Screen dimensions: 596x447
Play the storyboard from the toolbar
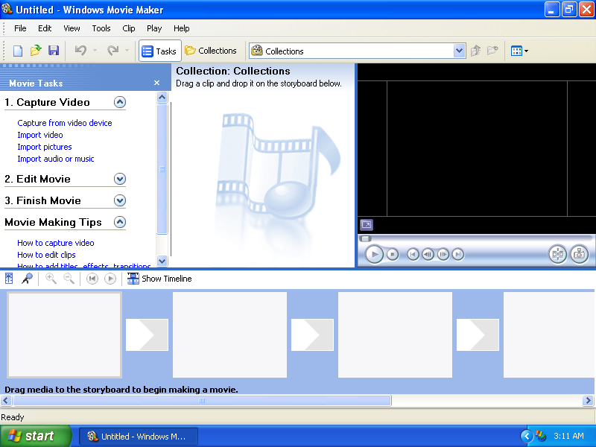(110, 279)
